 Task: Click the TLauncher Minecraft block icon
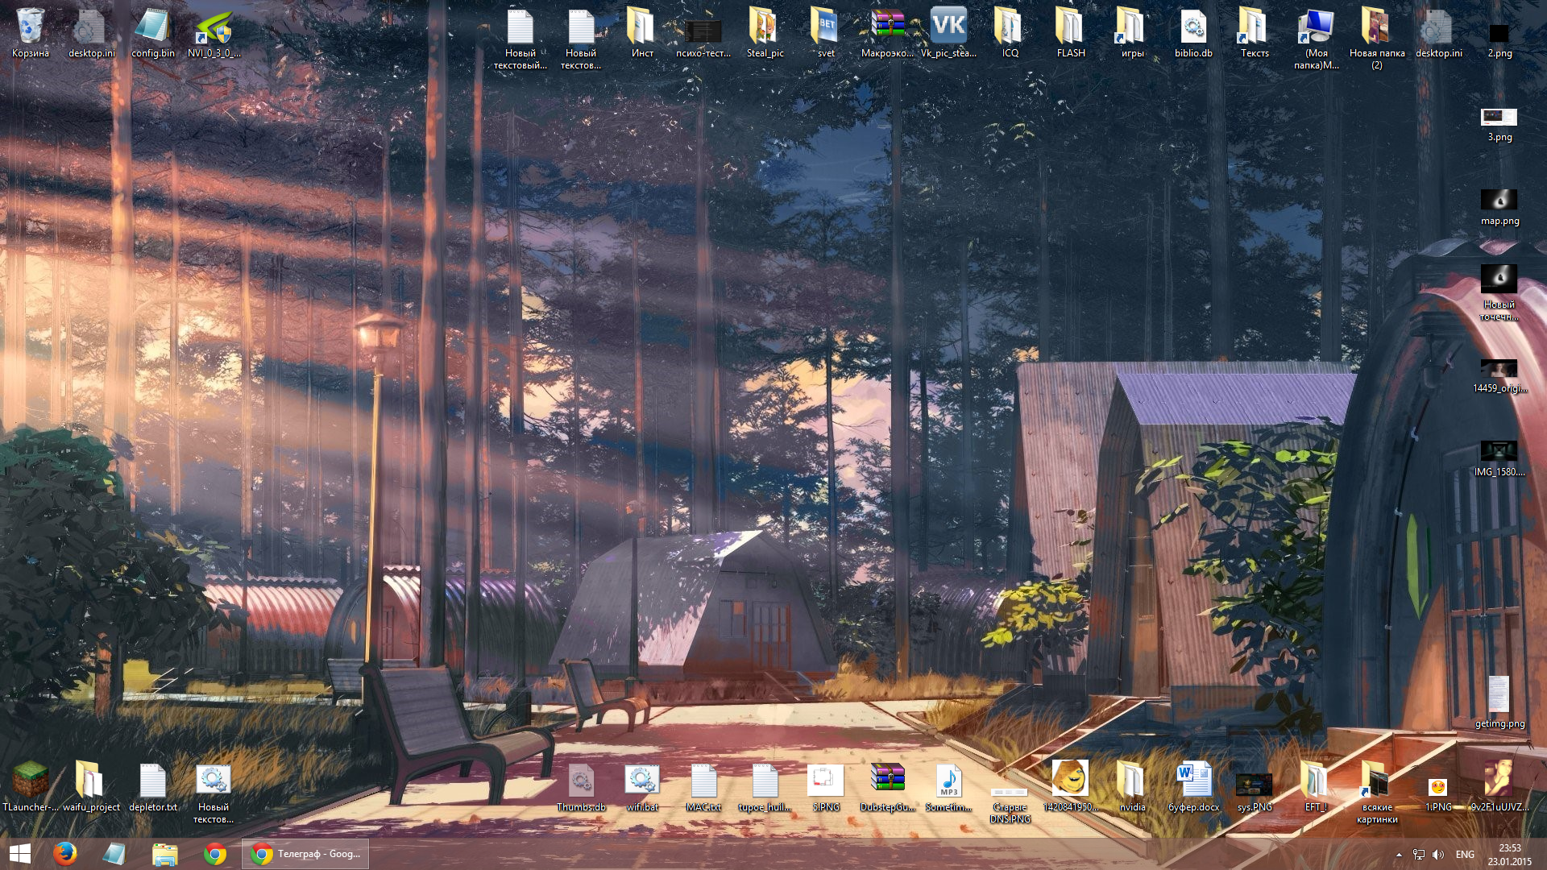click(x=31, y=780)
